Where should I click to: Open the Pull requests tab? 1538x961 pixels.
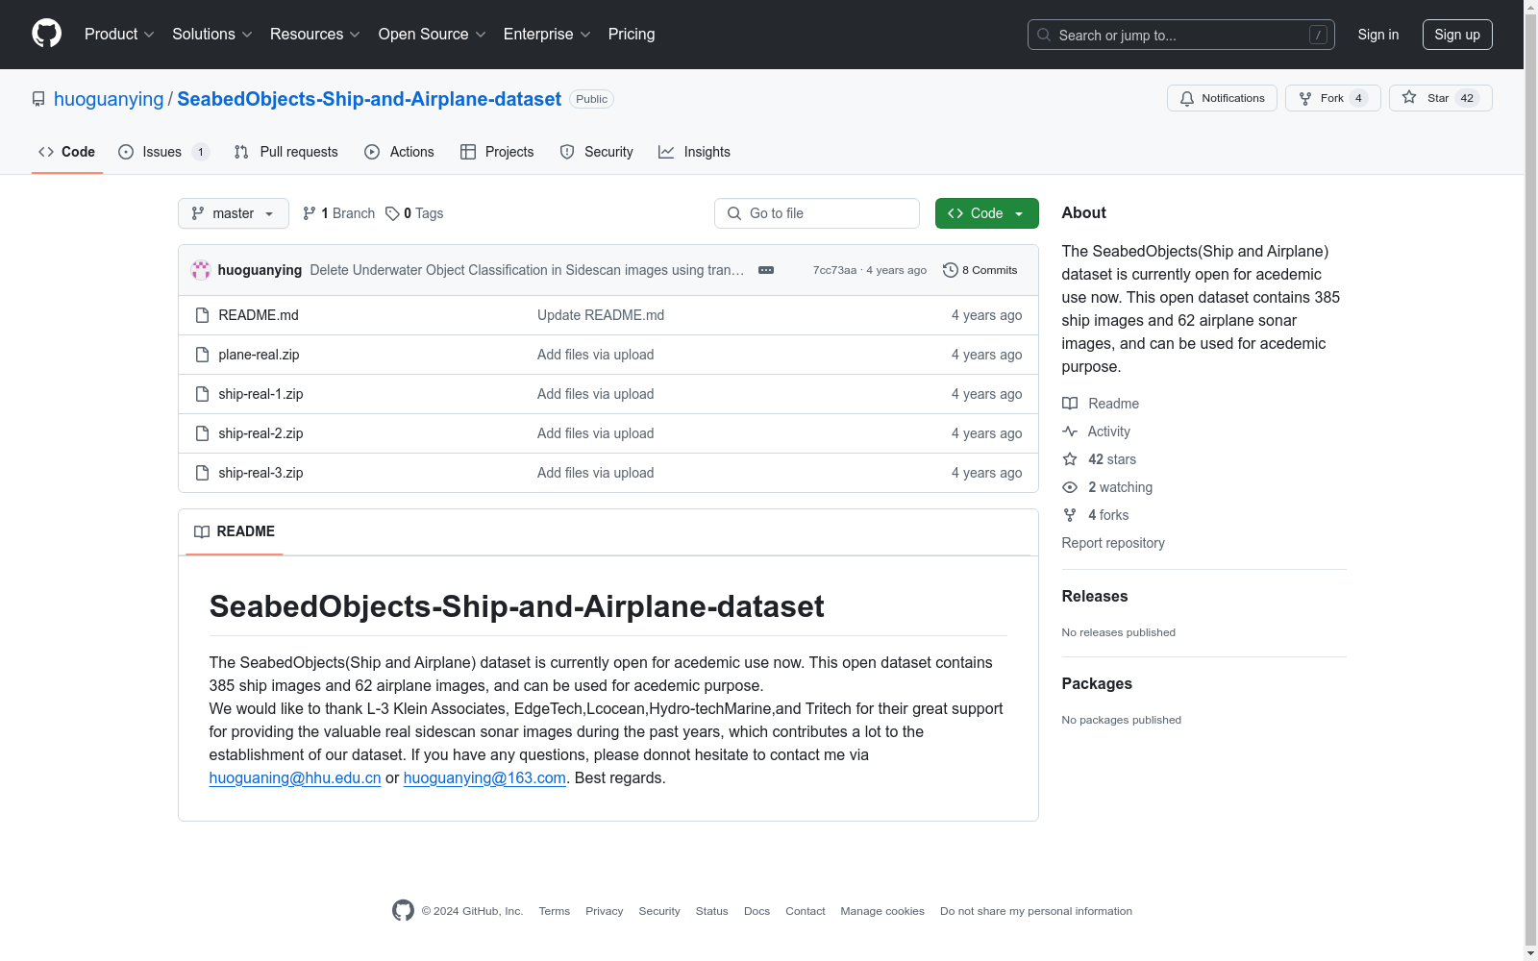pyautogui.click(x=286, y=152)
